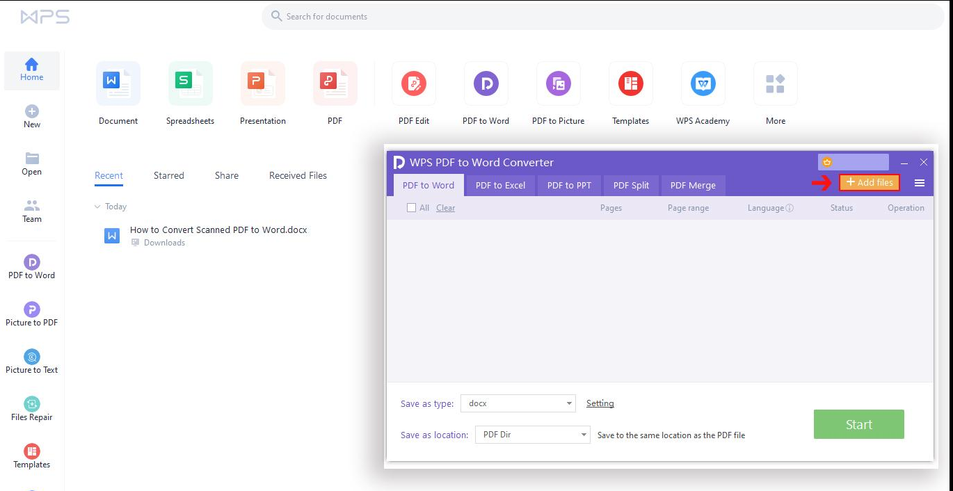Open Files Repair in the sidebar
Screen dimensions: 953x491
point(32,410)
